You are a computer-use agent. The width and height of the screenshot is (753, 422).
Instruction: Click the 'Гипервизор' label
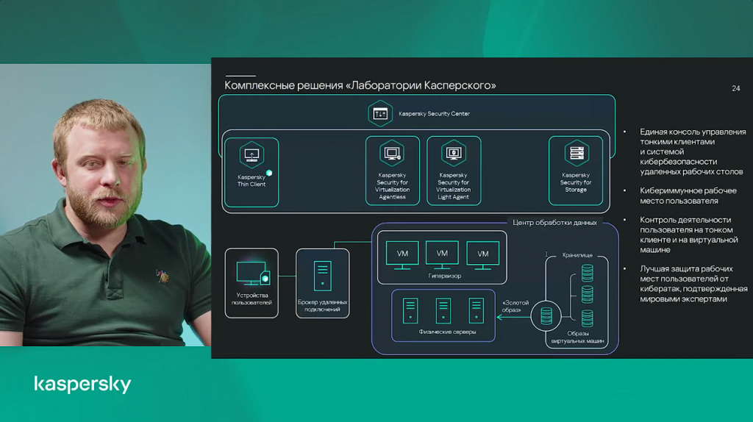(x=445, y=276)
